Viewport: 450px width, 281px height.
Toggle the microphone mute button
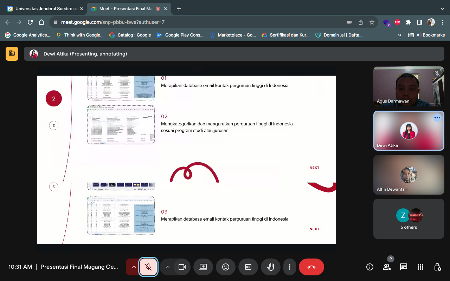pos(148,267)
